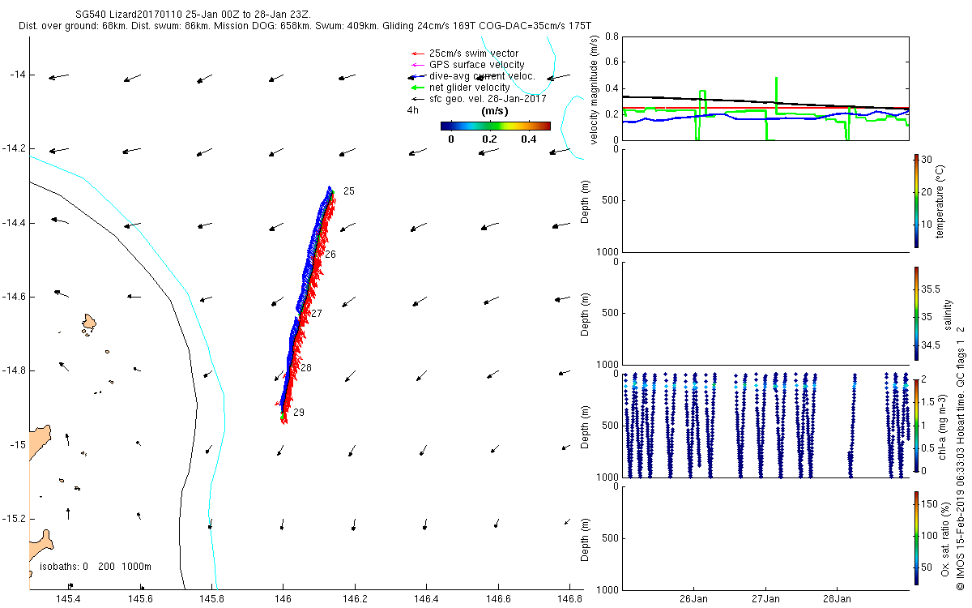Click the '-14.2' latitude tick label

click(x=15, y=149)
